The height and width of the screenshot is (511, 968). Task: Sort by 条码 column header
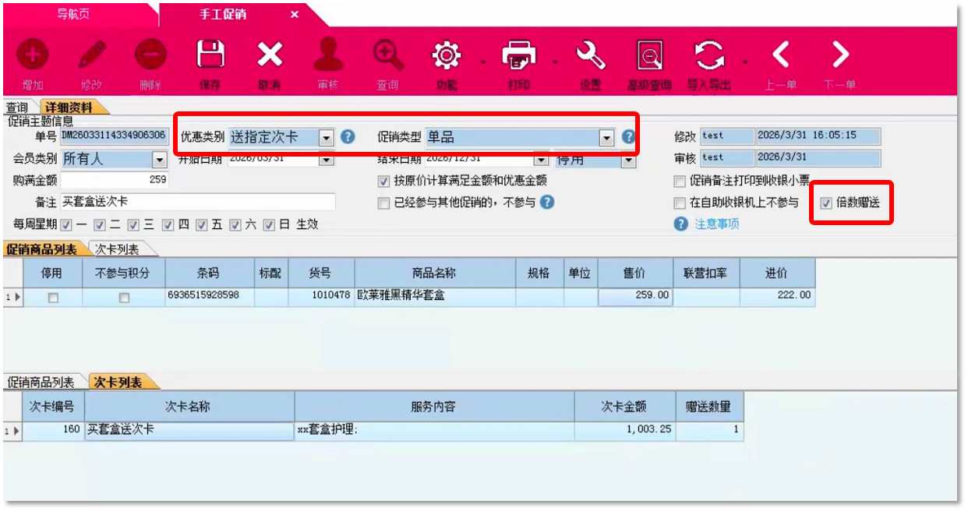pyautogui.click(x=210, y=273)
